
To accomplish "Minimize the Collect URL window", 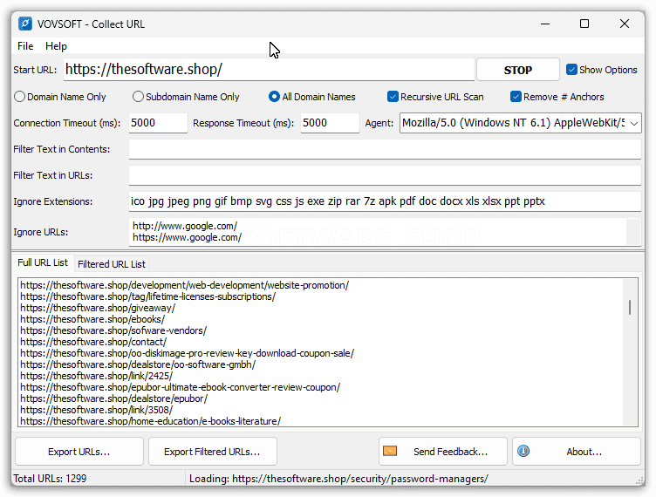I will pos(545,24).
